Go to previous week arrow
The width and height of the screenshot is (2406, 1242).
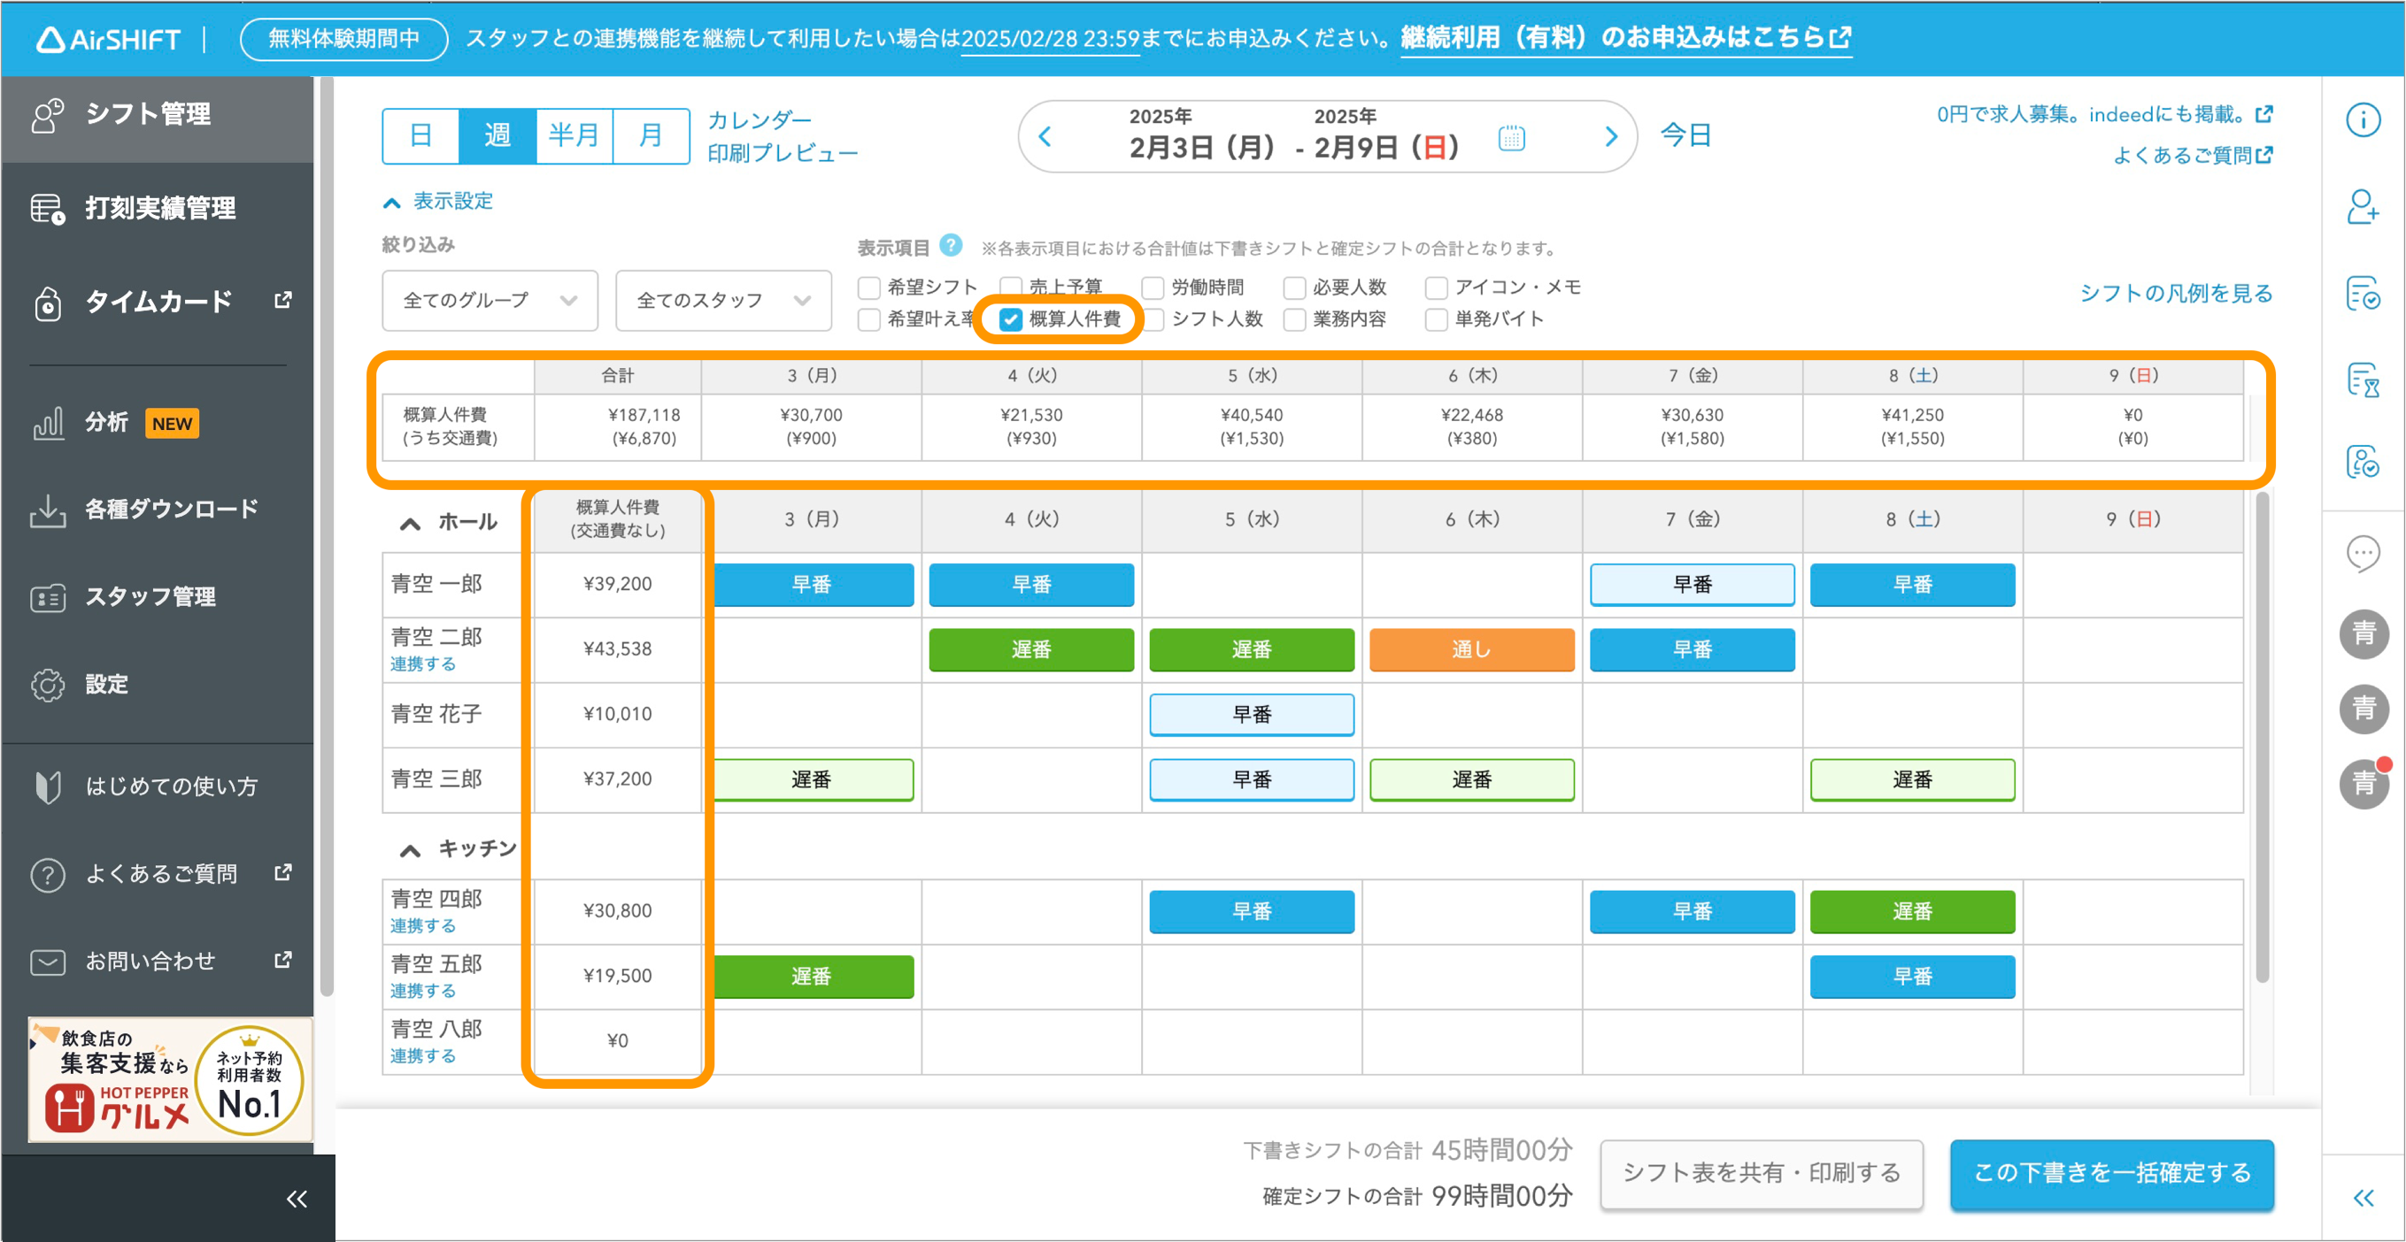tap(1045, 137)
